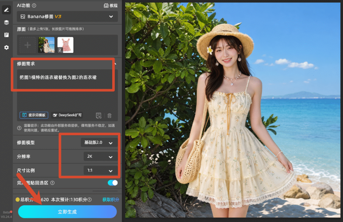Toggle the 完成后贴回选区 switch
This screenshot has width=343, height=222.
pyautogui.click(x=113, y=183)
